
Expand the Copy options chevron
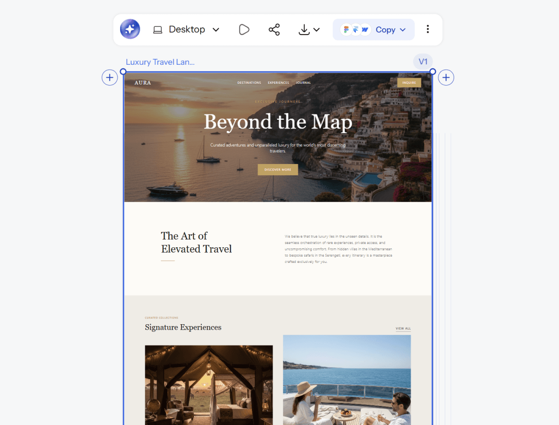click(403, 30)
